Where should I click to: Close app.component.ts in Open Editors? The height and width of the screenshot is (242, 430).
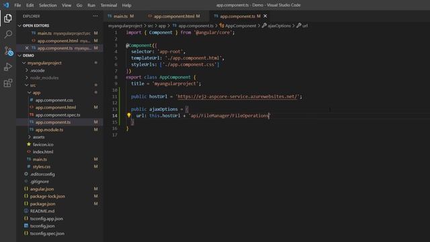click(x=27, y=48)
